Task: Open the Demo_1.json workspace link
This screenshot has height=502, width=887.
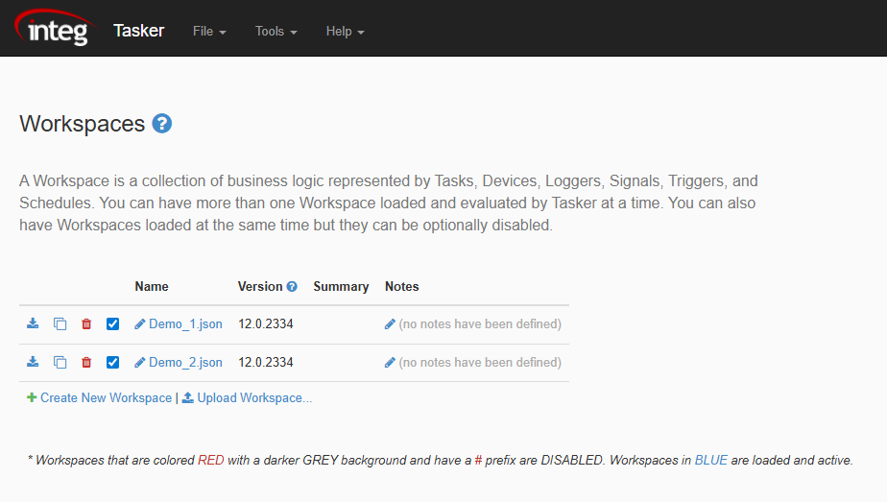Action: tap(184, 324)
